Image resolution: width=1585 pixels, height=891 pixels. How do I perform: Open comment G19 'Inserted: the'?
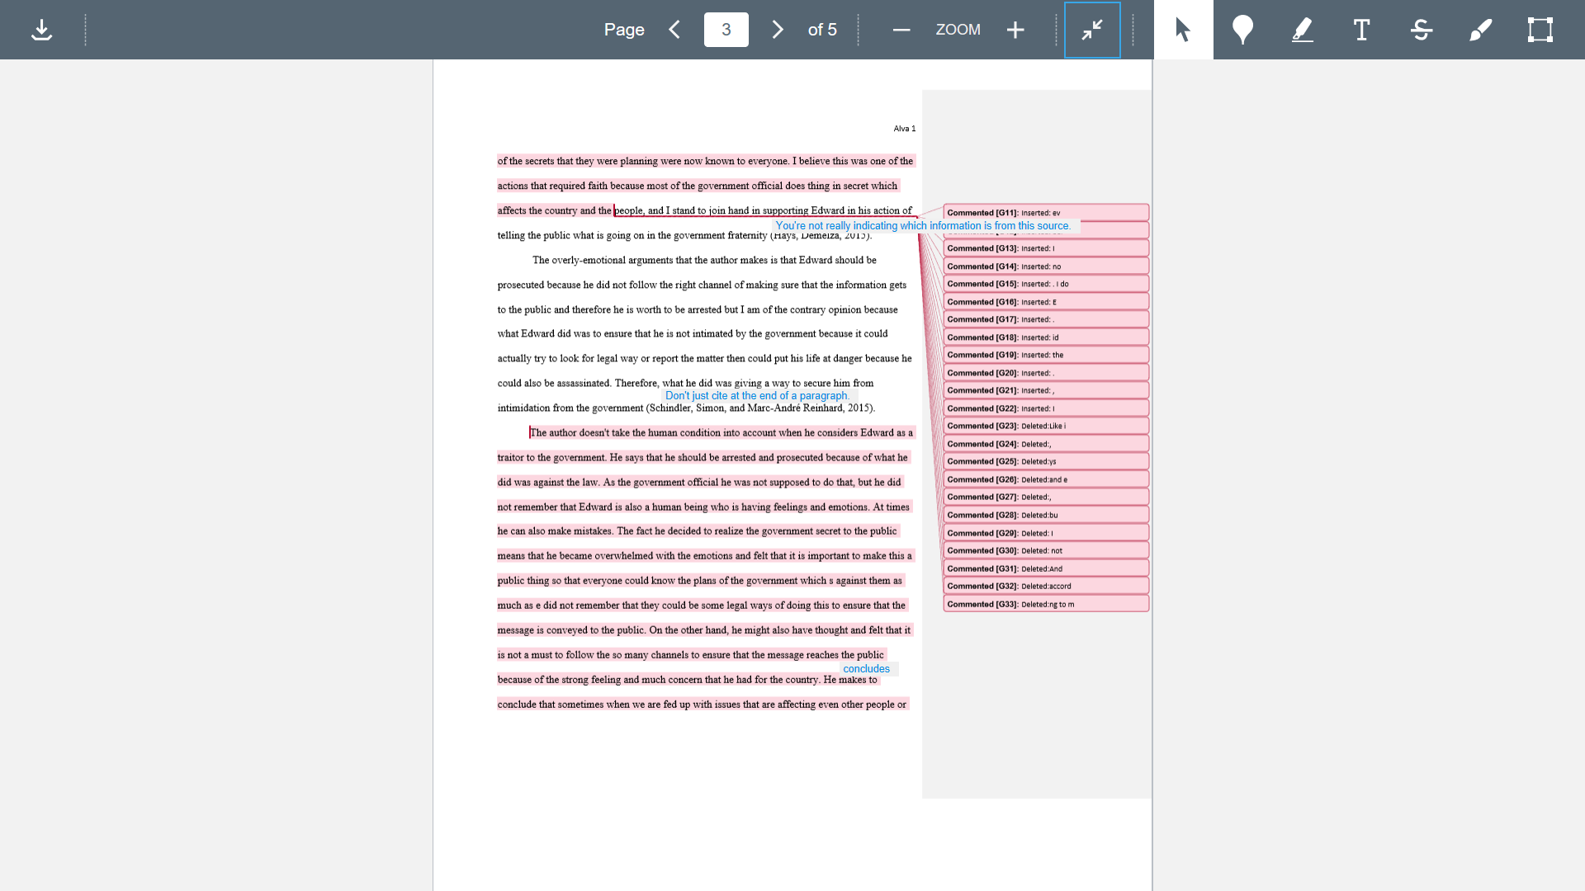(x=1046, y=355)
